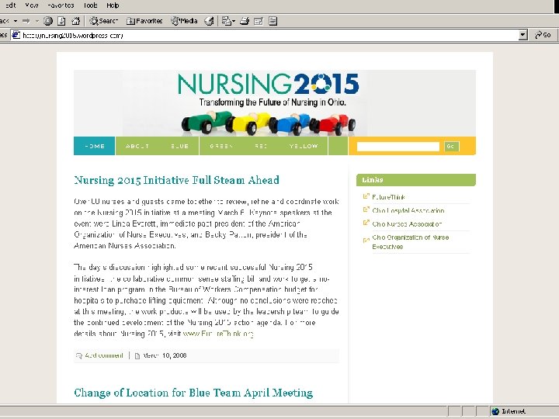Open the Favorites pane toolbar button
The height and width of the screenshot is (419, 559).
coord(144,21)
